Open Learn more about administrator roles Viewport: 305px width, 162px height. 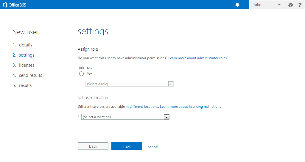(197, 58)
